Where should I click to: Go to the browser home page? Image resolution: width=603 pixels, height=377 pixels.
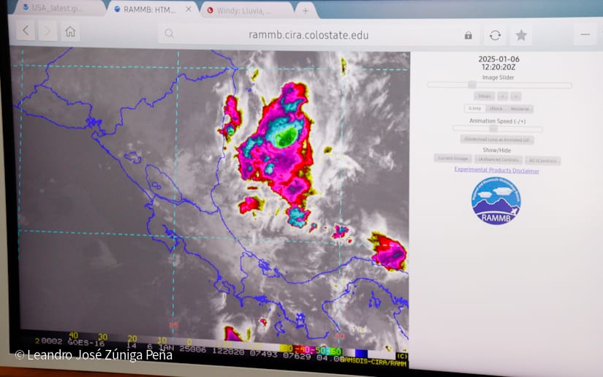(70, 31)
